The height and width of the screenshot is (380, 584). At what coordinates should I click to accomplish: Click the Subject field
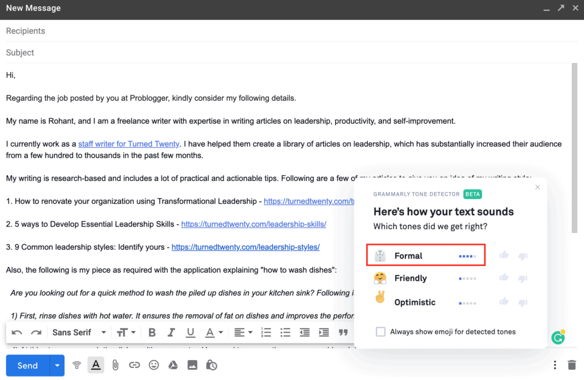click(x=291, y=52)
